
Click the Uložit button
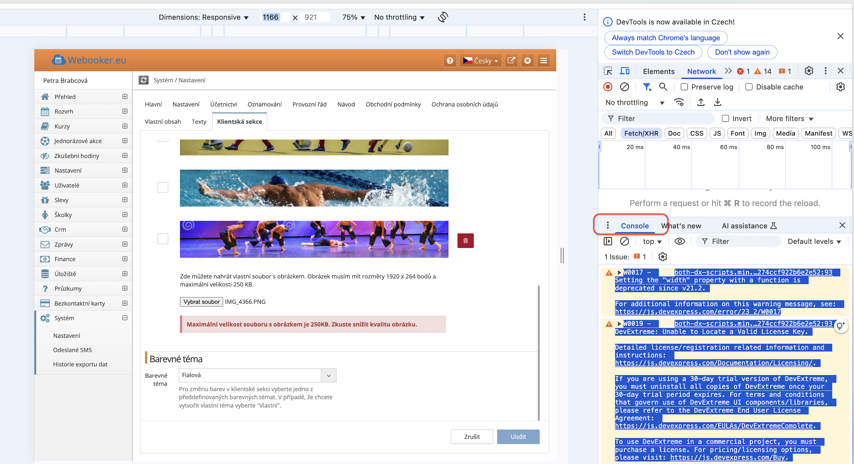click(x=518, y=437)
